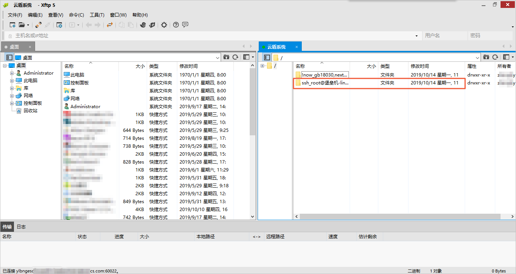Click the Transfer bidirectional arrows icon
This screenshot has width=516, height=274.
pyautogui.click(x=109, y=25)
